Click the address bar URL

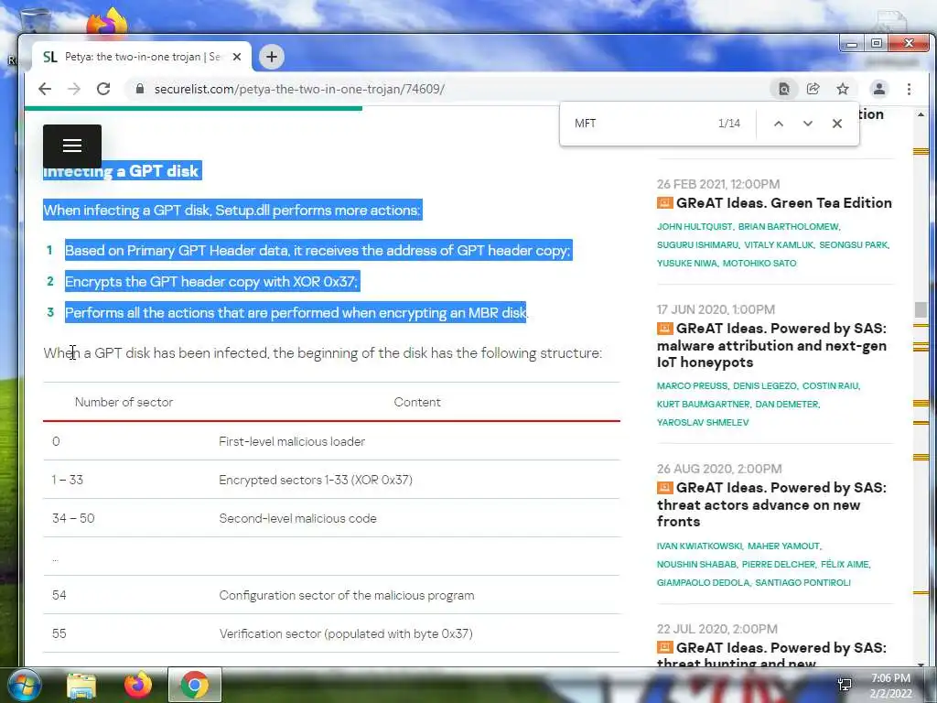point(299,89)
